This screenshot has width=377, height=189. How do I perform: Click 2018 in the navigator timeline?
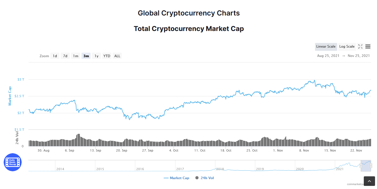[220, 169]
